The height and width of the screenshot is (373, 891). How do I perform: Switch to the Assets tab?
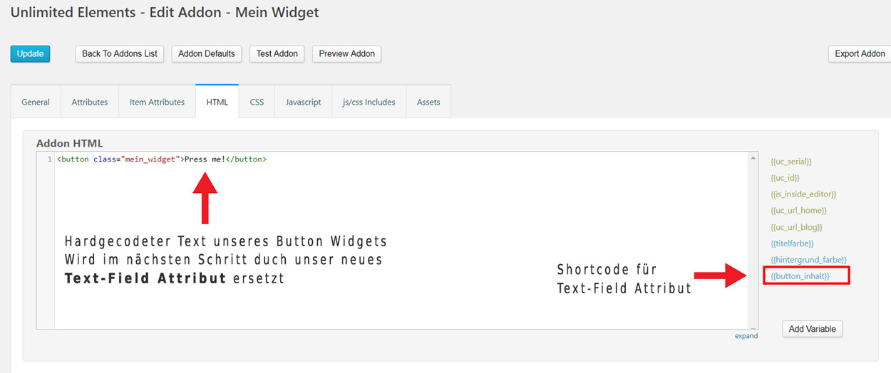[x=428, y=102]
